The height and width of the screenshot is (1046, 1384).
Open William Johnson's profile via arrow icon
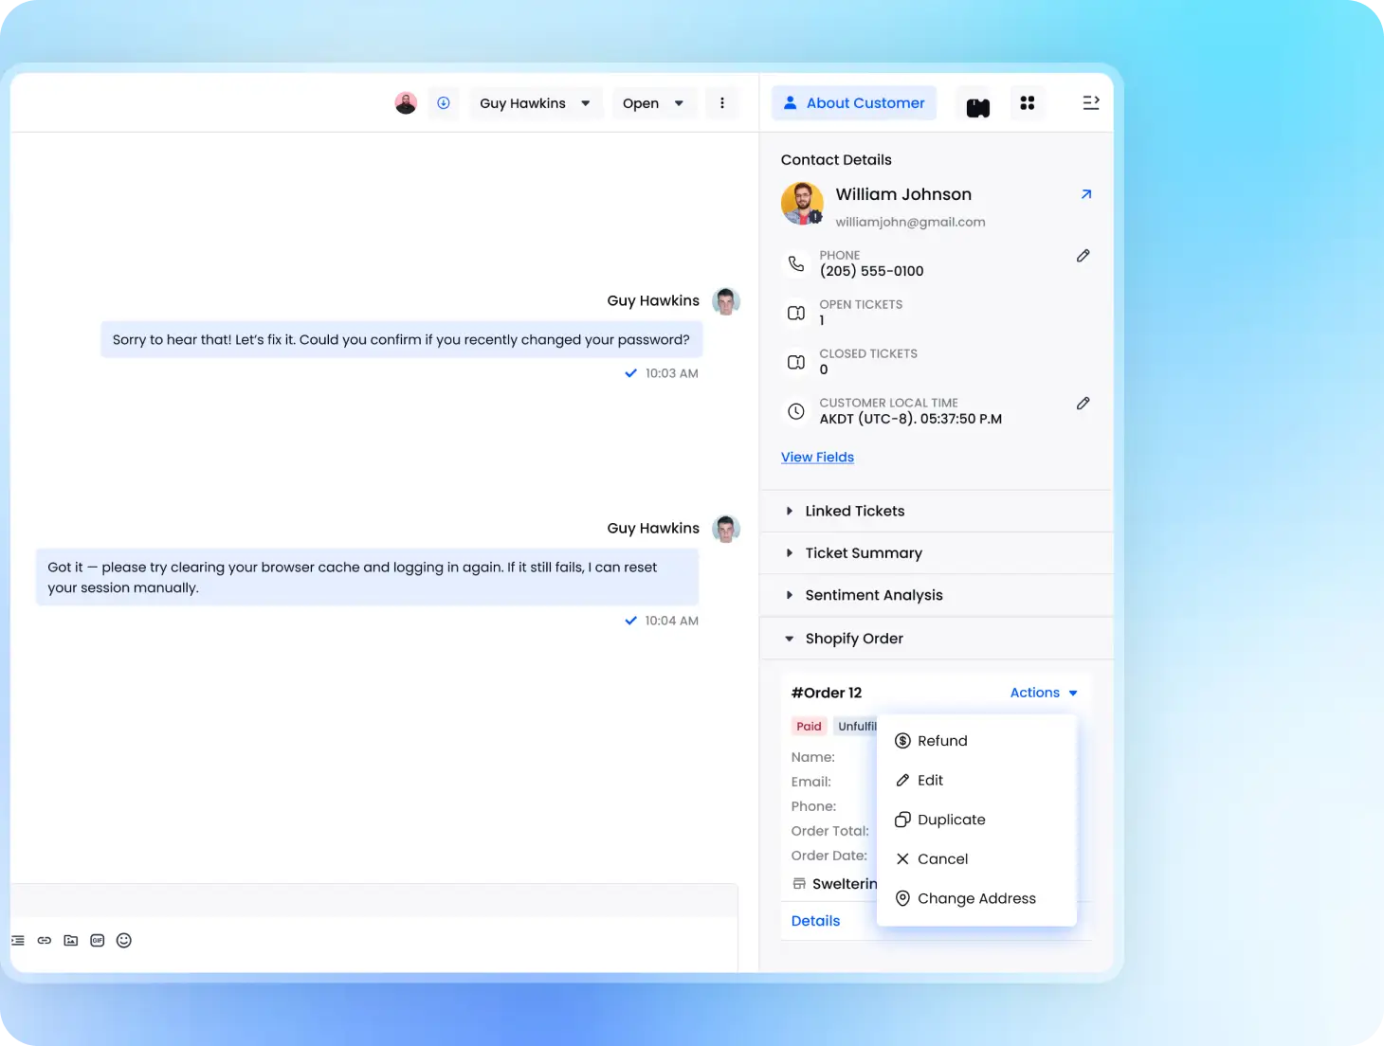[1086, 194]
